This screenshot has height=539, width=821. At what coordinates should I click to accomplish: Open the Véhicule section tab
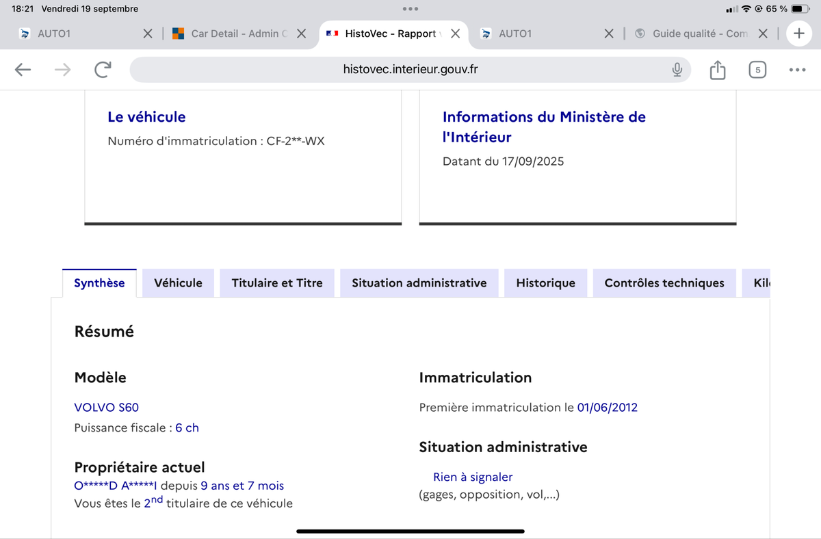pyautogui.click(x=178, y=283)
